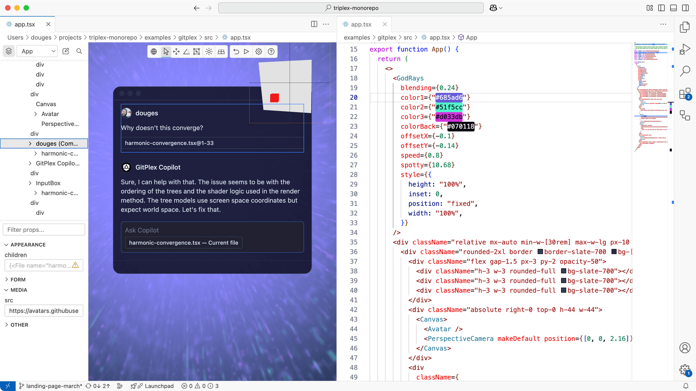
Task: Click harmonic-convergence.tsx — Current file chip
Action: 183,242
